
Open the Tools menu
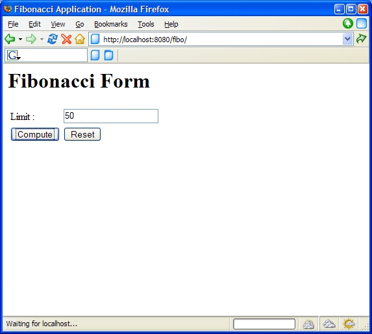146,24
